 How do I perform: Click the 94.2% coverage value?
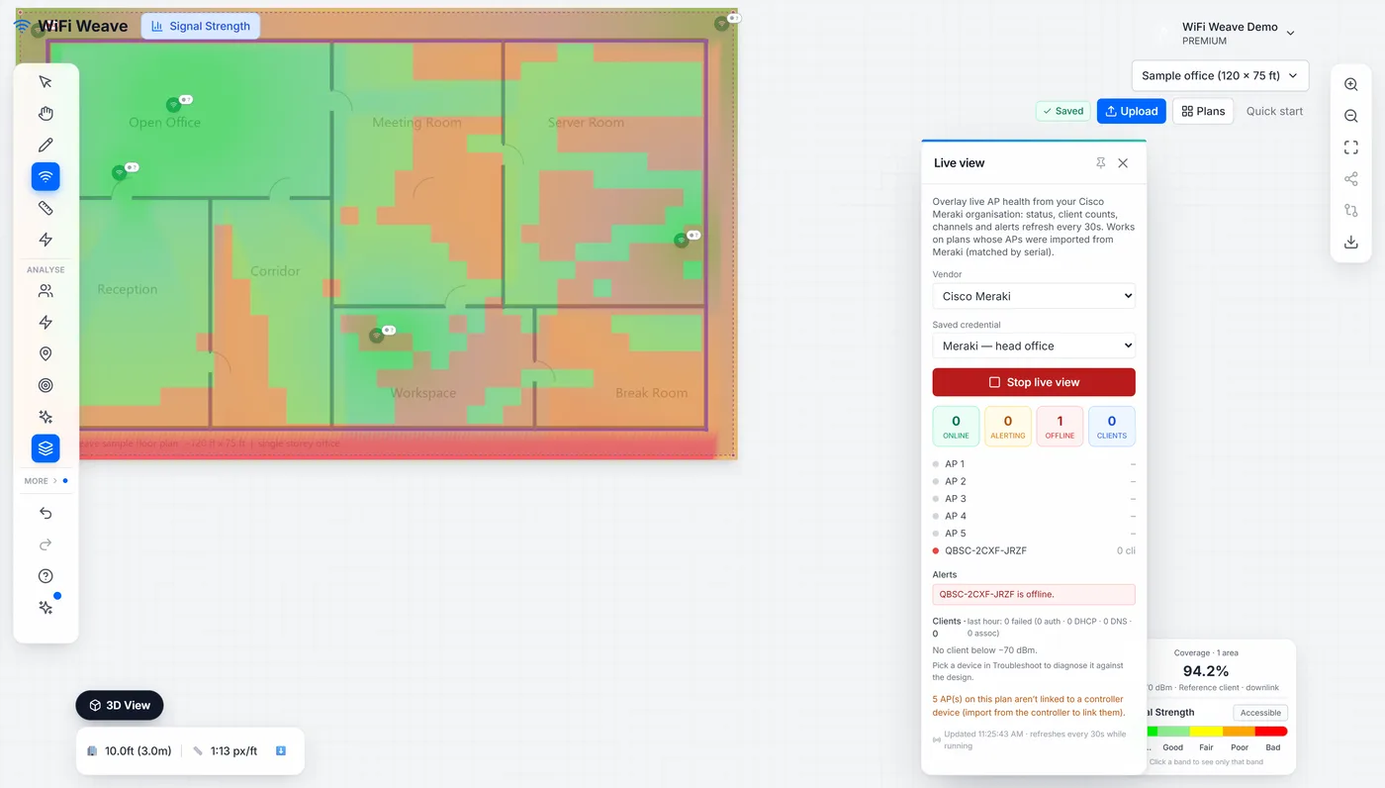(x=1206, y=671)
